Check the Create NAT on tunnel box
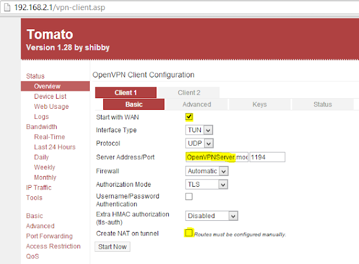 [x=189, y=233]
